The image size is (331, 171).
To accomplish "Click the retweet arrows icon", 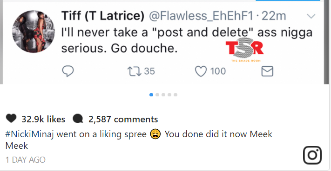I will [x=134, y=71].
